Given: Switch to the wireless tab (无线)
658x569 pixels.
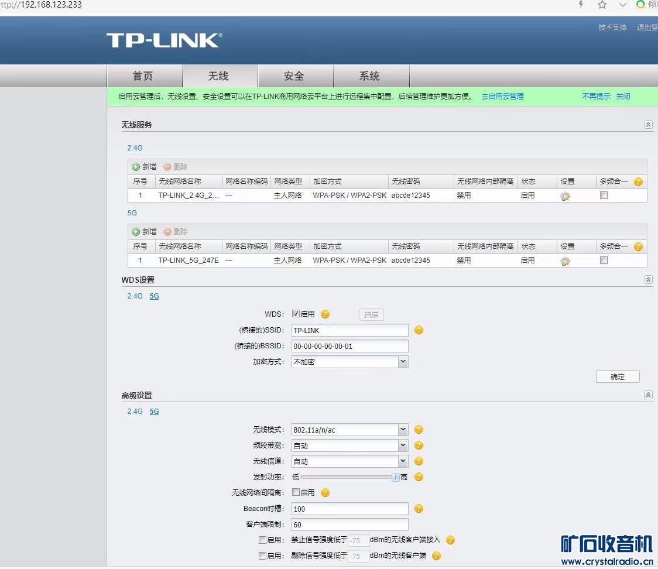Looking at the screenshot, I should (x=220, y=76).
